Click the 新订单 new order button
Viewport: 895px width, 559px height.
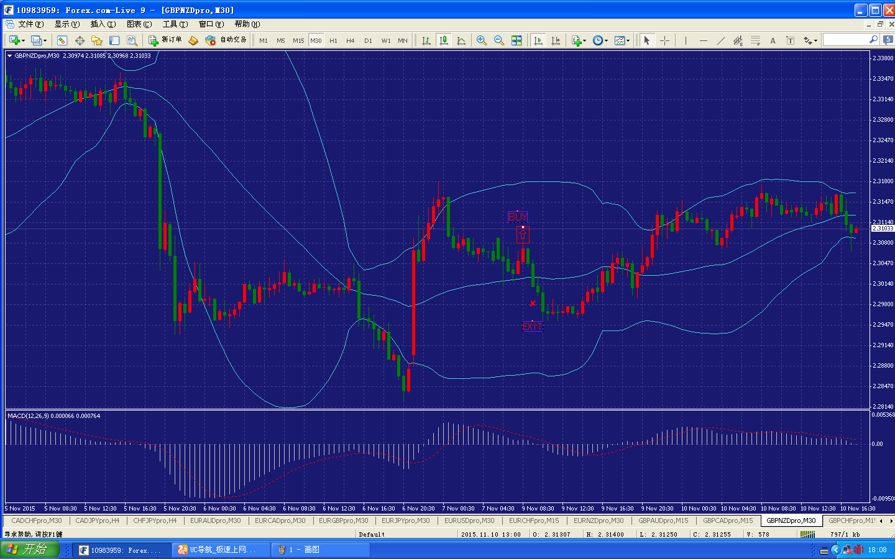click(x=165, y=40)
